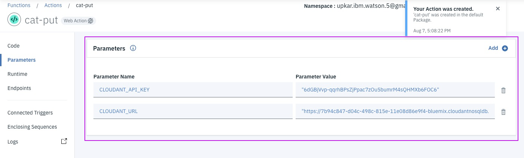Open Enclosing Sequences section
Image resolution: width=524 pixels, height=158 pixels.
pos(32,127)
